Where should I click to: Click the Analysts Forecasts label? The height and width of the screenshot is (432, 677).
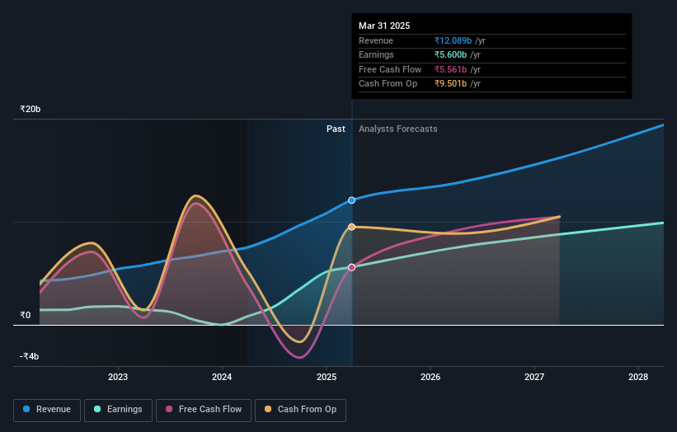(x=398, y=129)
